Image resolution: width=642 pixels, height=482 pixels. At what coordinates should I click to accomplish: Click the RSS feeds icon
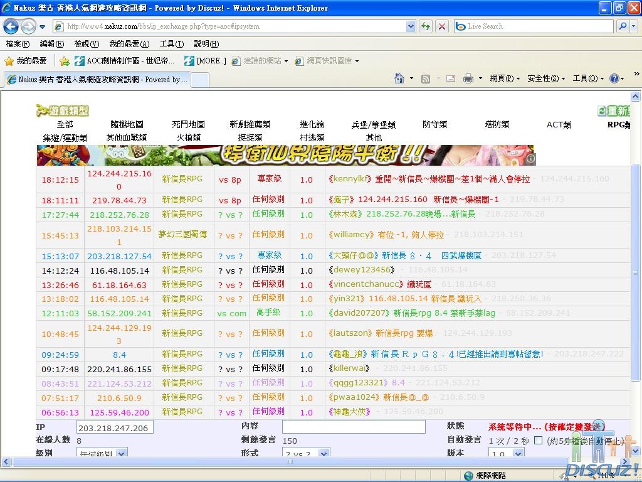[426, 78]
